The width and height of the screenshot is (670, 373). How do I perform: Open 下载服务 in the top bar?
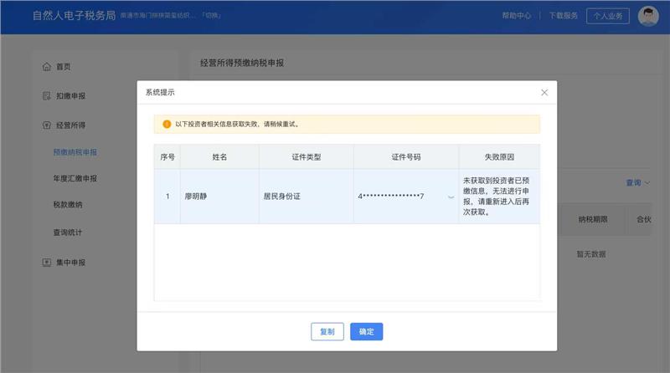click(x=563, y=16)
